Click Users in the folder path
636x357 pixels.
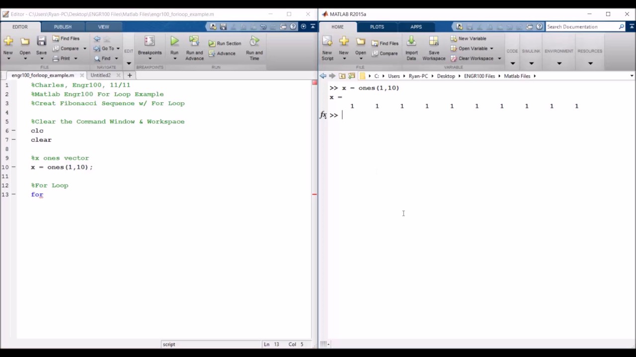pos(394,76)
